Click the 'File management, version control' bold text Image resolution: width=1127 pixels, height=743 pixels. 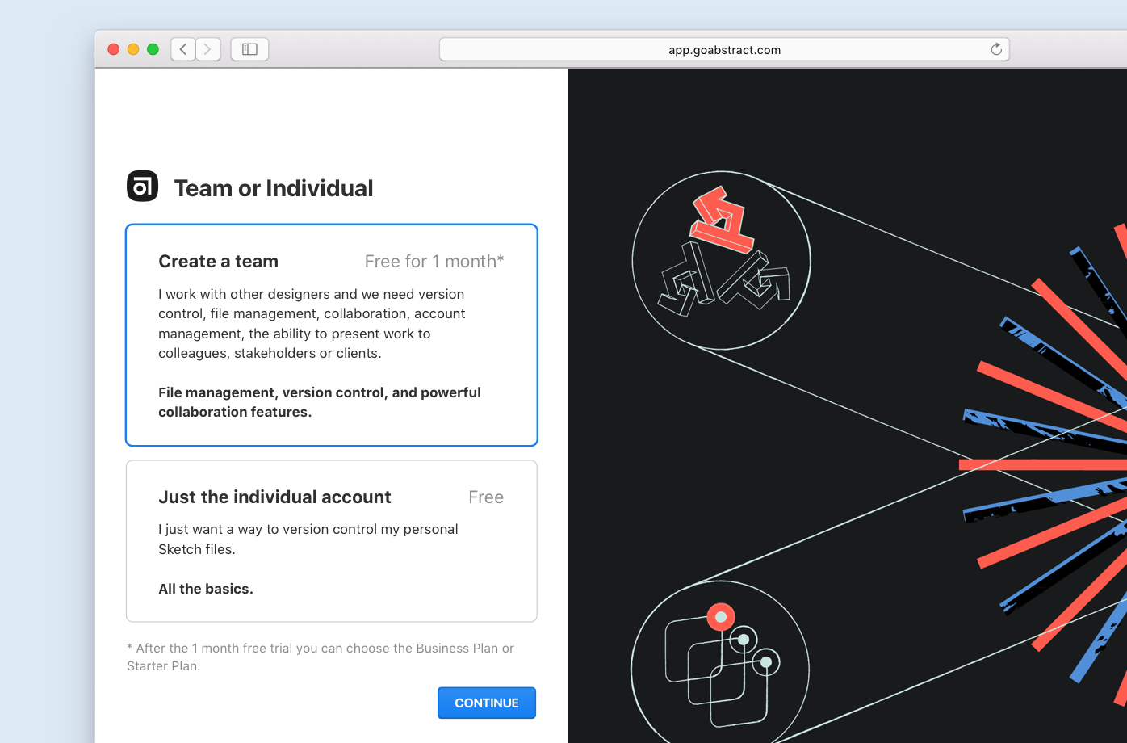[320, 402]
